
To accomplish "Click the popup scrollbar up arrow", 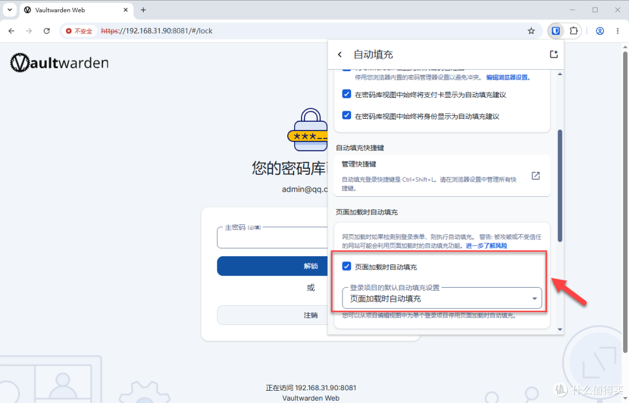I will point(560,74).
